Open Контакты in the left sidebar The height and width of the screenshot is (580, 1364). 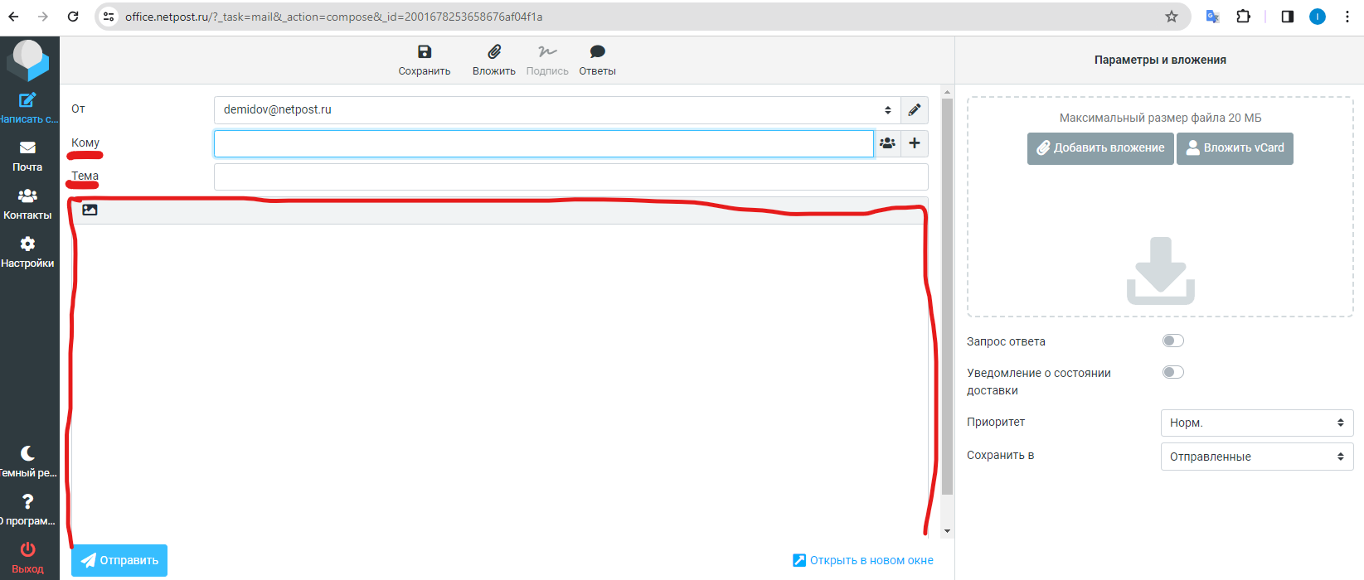(x=27, y=204)
